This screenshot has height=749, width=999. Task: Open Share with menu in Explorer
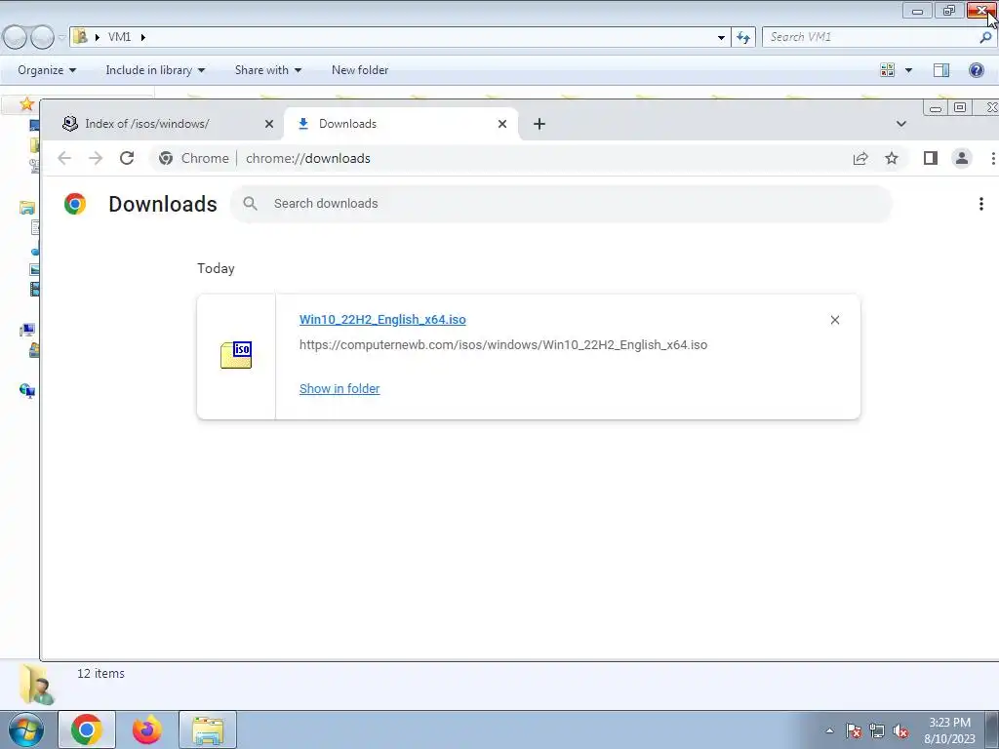pyautogui.click(x=267, y=70)
